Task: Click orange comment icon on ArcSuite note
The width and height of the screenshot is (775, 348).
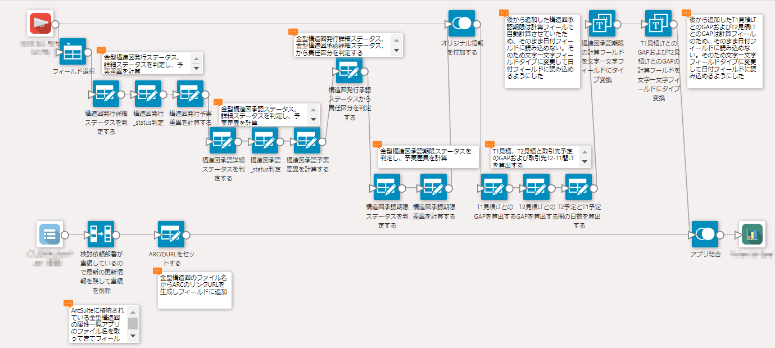Action: click(x=69, y=304)
